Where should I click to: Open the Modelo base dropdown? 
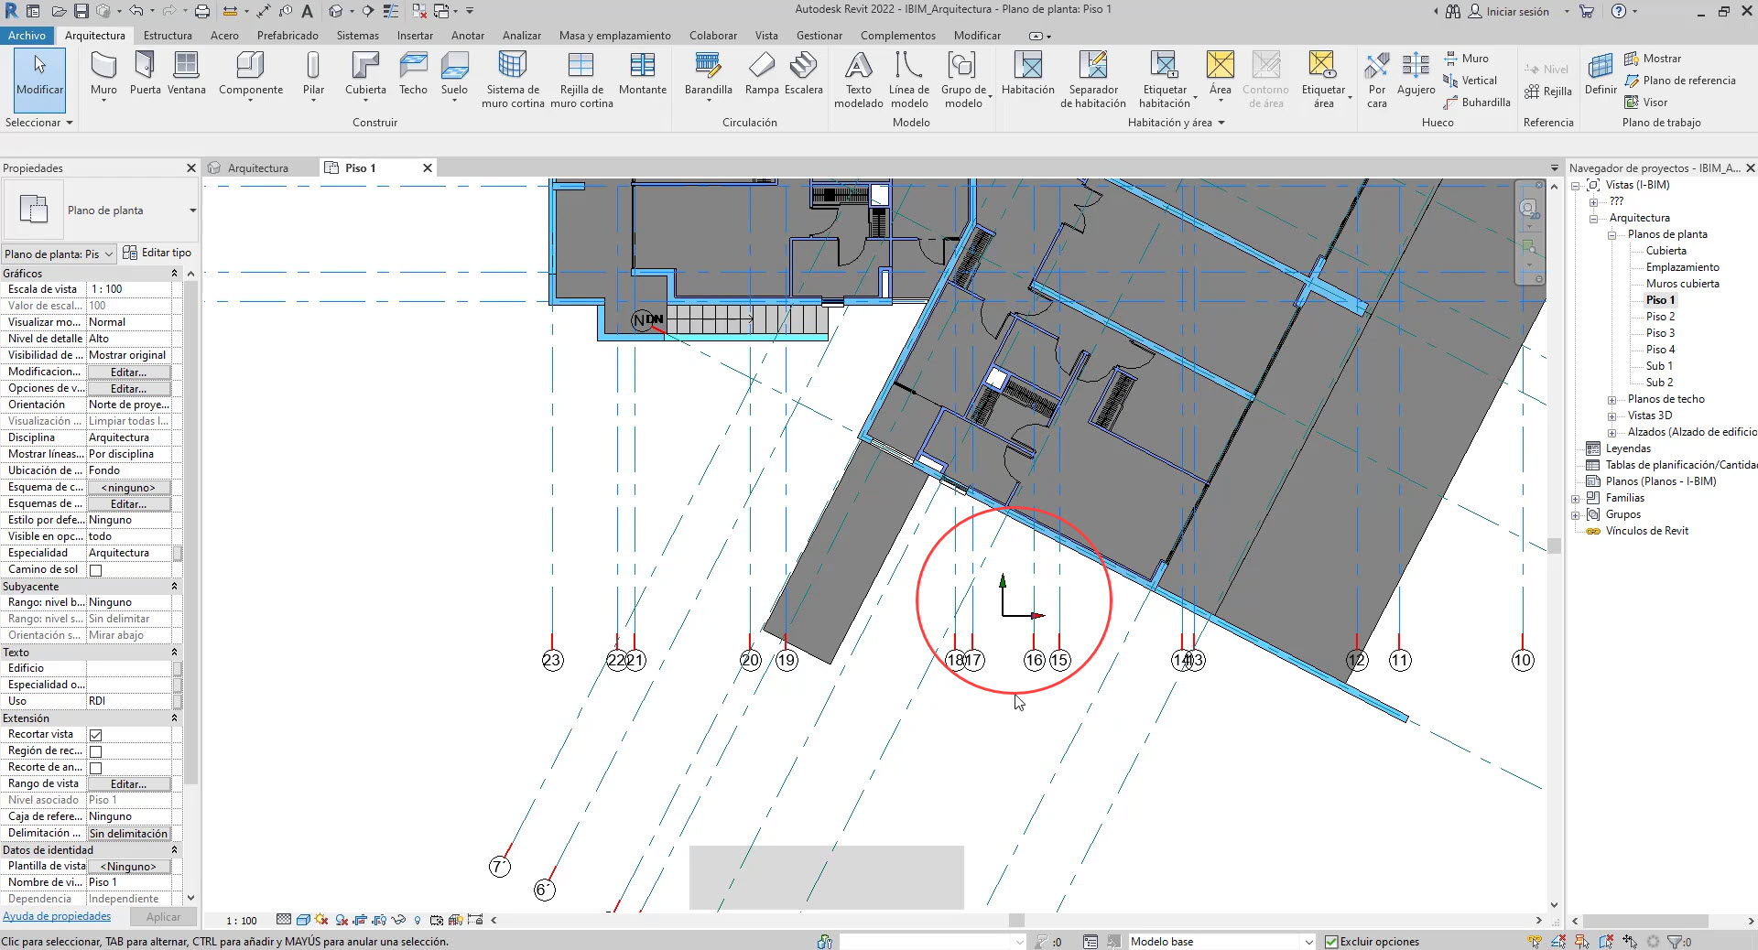tap(1309, 942)
